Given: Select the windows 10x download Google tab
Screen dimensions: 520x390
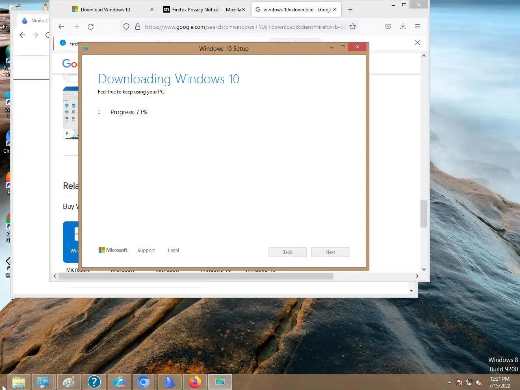Looking at the screenshot, I should pos(296,9).
